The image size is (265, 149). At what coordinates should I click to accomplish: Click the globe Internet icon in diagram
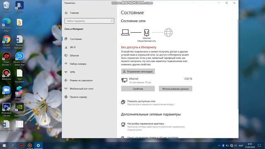pos(169,32)
